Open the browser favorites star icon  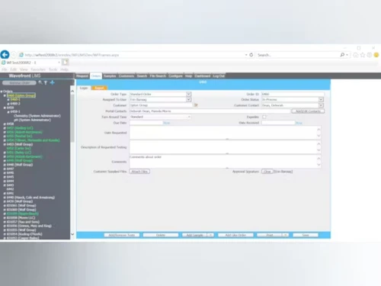coord(363,55)
